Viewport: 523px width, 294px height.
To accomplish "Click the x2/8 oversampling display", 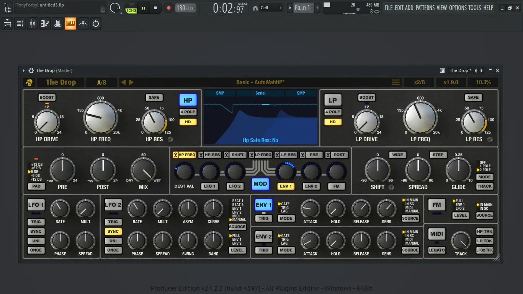I will pos(419,82).
